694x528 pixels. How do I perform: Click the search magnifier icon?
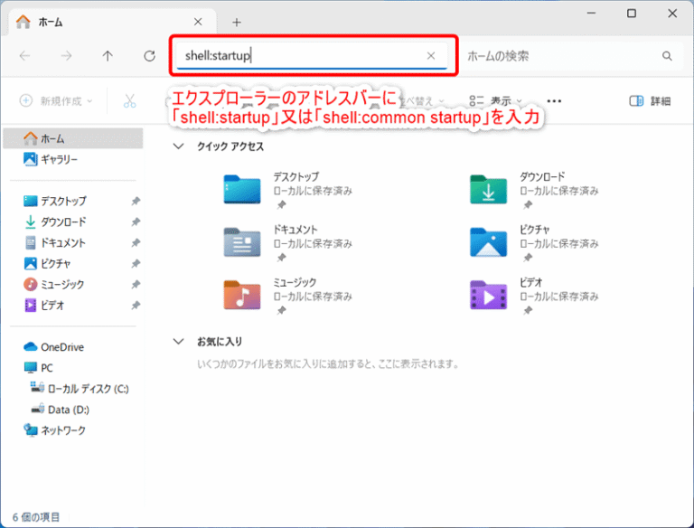click(x=667, y=56)
